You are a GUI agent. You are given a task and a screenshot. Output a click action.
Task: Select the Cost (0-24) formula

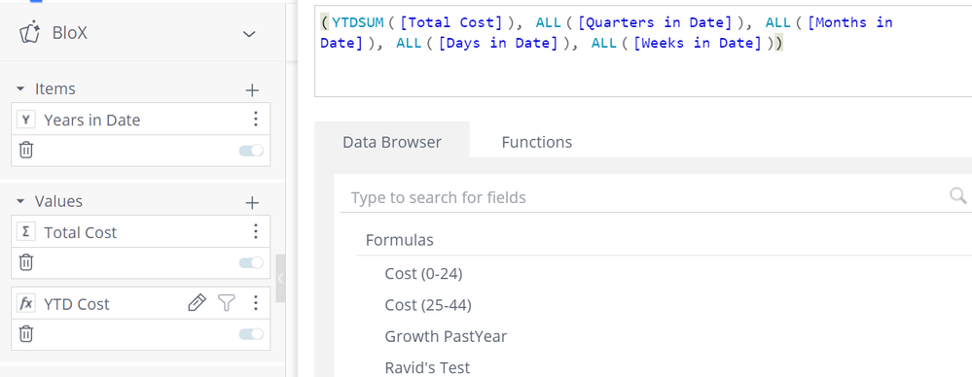tap(423, 273)
